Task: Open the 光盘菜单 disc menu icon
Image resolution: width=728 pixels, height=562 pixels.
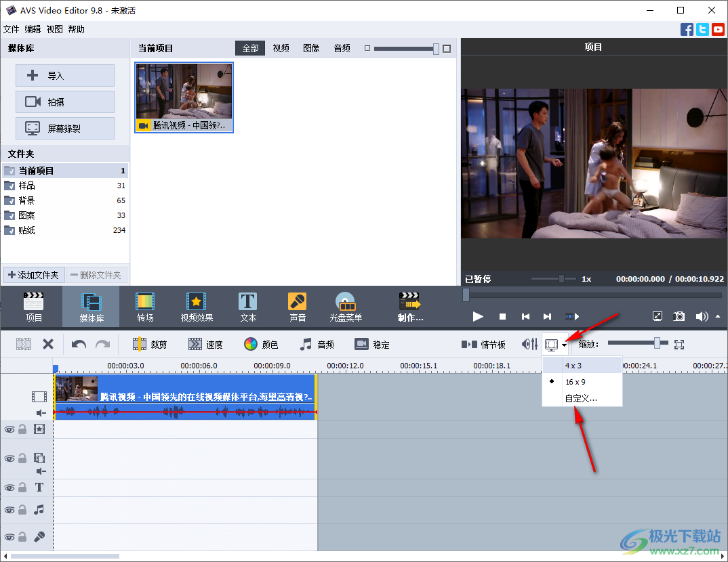Action: pyautogui.click(x=346, y=307)
